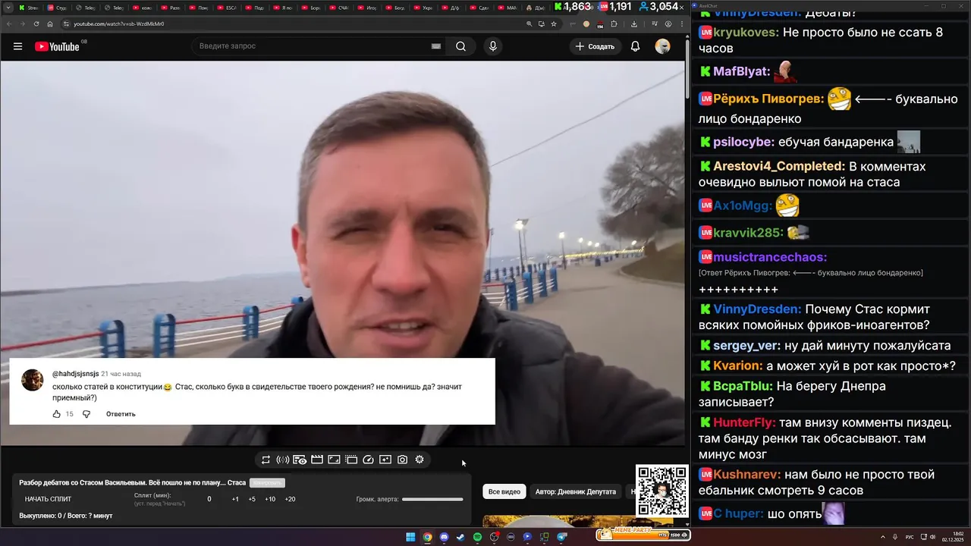Add +10 minutes to the split

pos(270,499)
